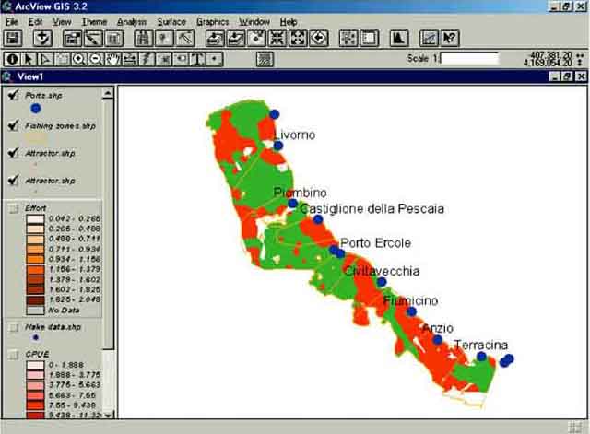The image size is (590, 434).
Task: Open the Theme menu
Action: [x=93, y=21]
